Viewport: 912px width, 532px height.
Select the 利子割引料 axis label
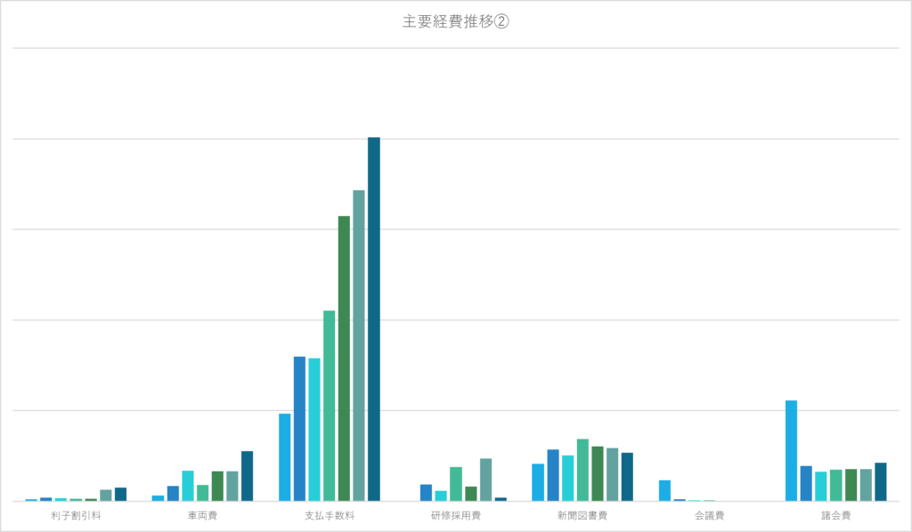76,515
